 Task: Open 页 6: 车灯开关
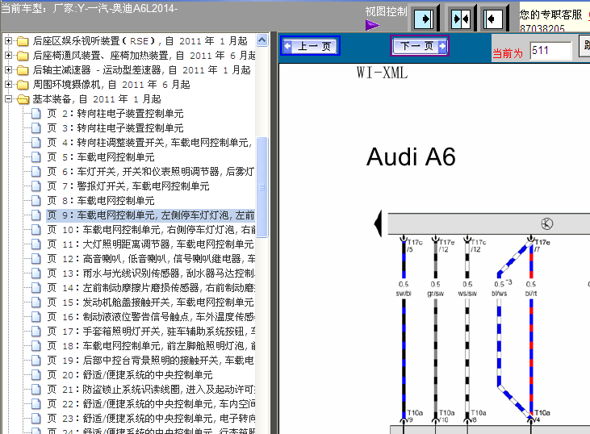150,172
